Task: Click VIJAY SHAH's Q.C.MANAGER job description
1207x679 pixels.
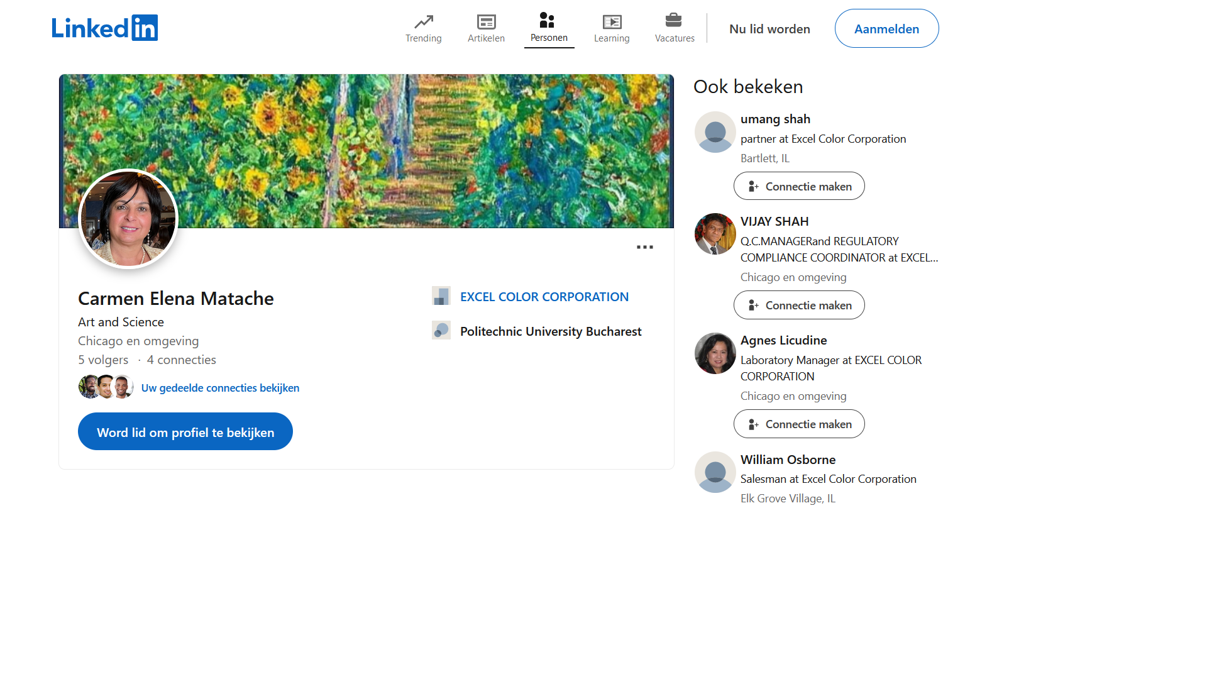Action: tap(839, 249)
